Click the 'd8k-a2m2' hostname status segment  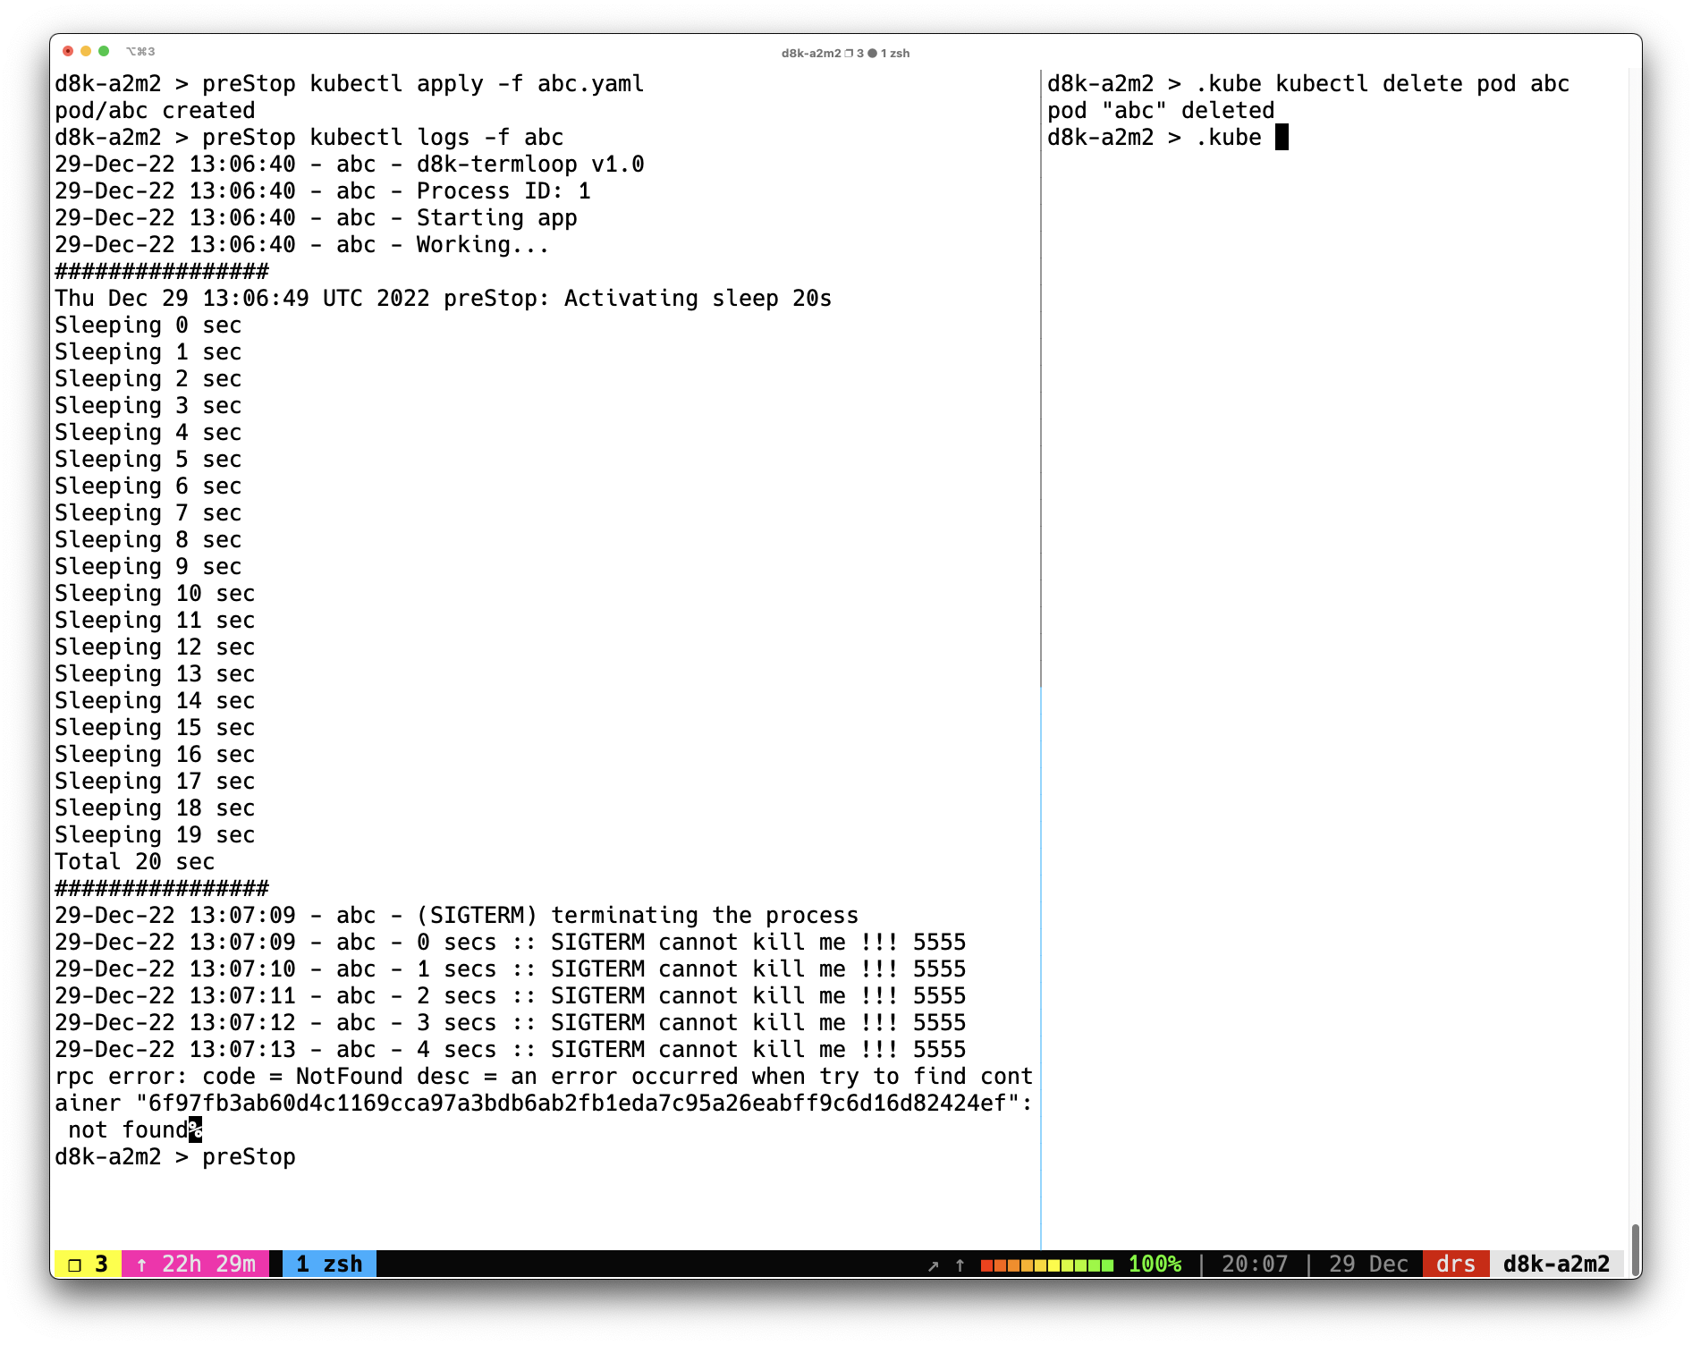1556,1264
